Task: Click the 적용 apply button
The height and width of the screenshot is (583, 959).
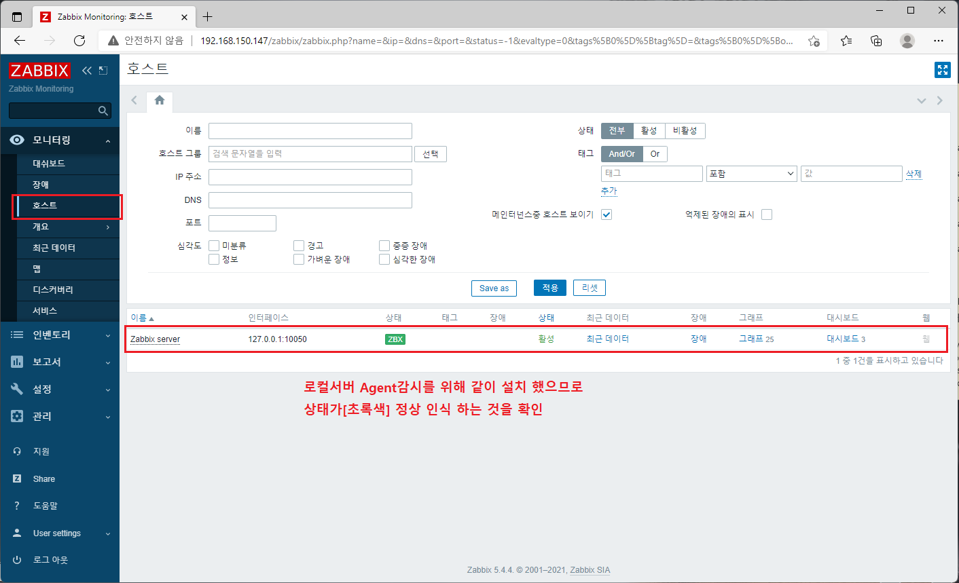Action: click(550, 288)
